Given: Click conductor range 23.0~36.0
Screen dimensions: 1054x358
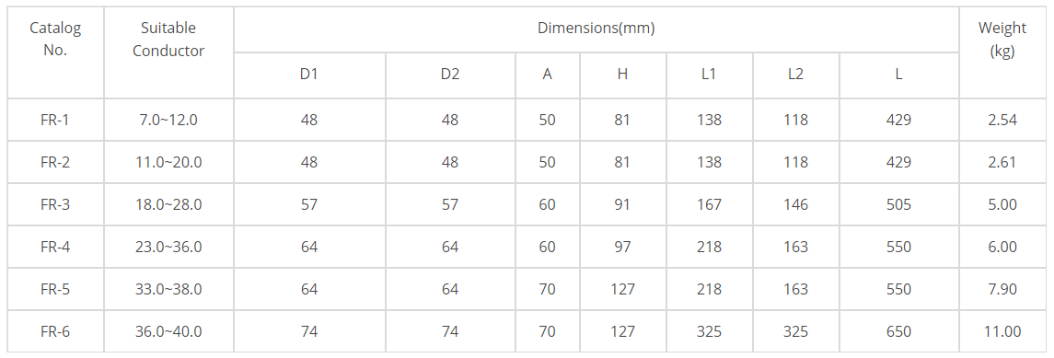Looking at the screenshot, I should coord(168,248).
